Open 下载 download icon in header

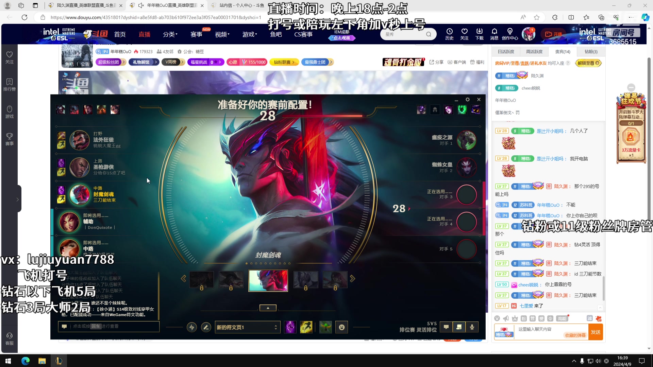coord(479,34)
